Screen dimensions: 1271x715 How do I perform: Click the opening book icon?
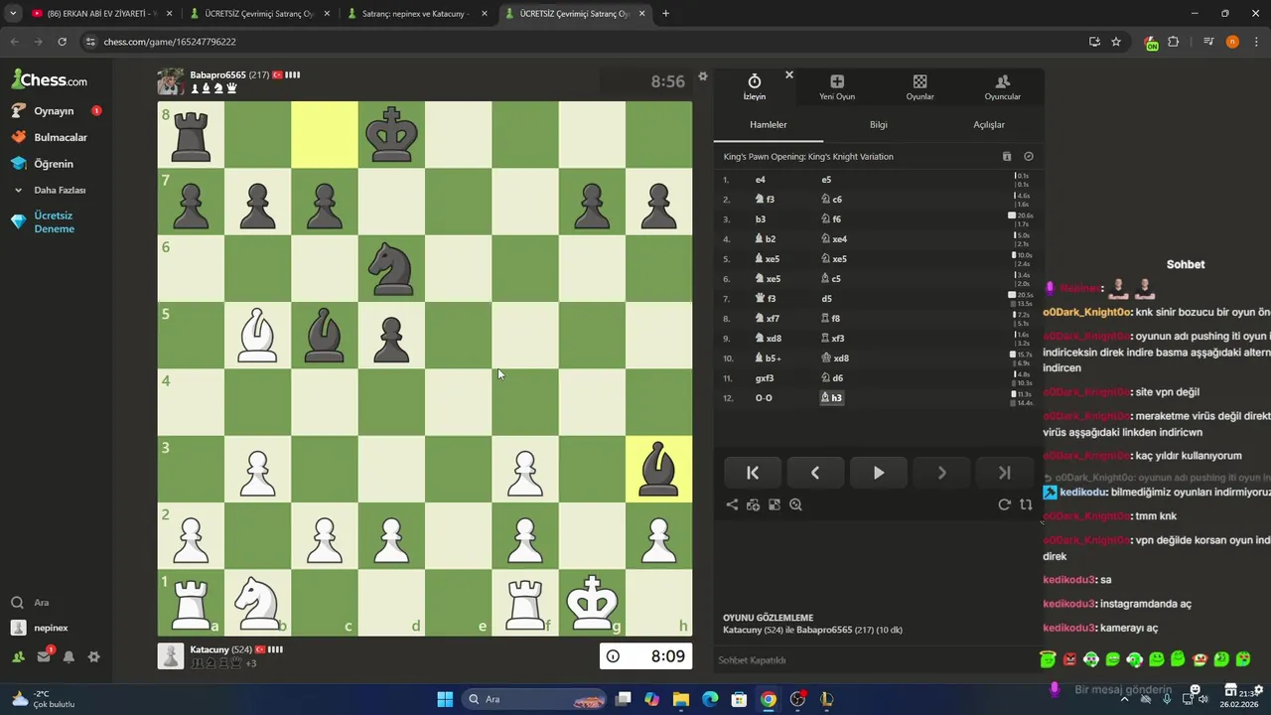coord(1007,157)
